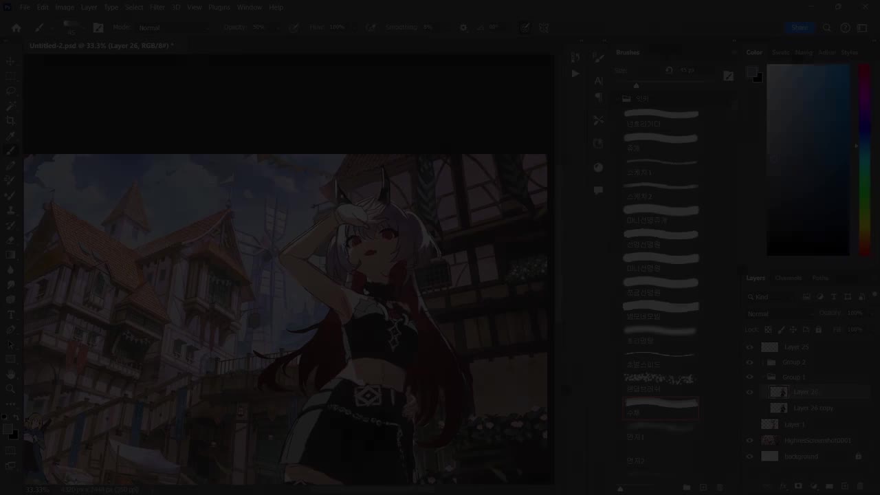This screenshot has height=495, width=880.
Task: Hide Layer 25 with its eye icon
Action: point(750,347)
